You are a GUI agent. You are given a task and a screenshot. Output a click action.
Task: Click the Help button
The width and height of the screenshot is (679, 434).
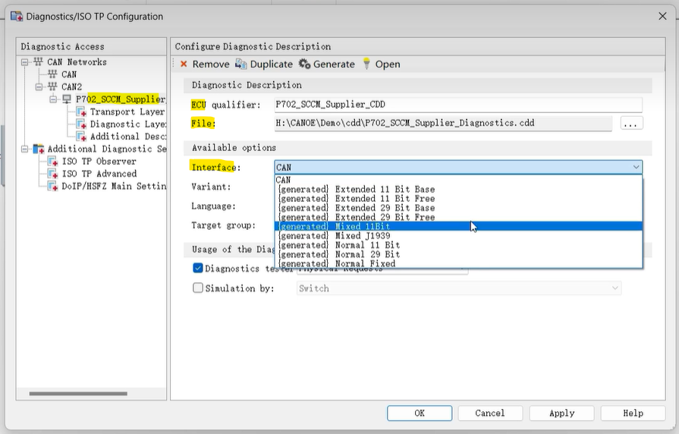pos(633,414)
